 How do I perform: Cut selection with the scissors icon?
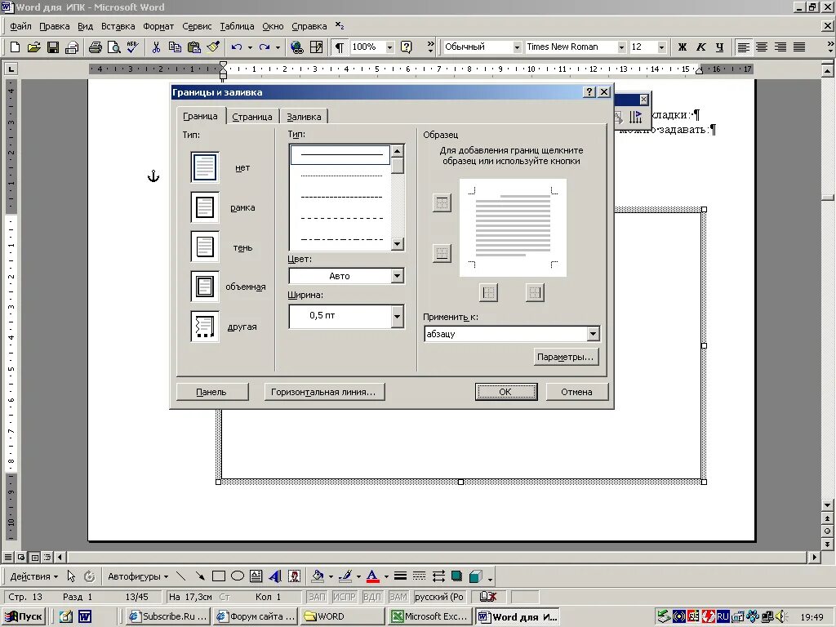pyautogui.click(x=156, y=47)
